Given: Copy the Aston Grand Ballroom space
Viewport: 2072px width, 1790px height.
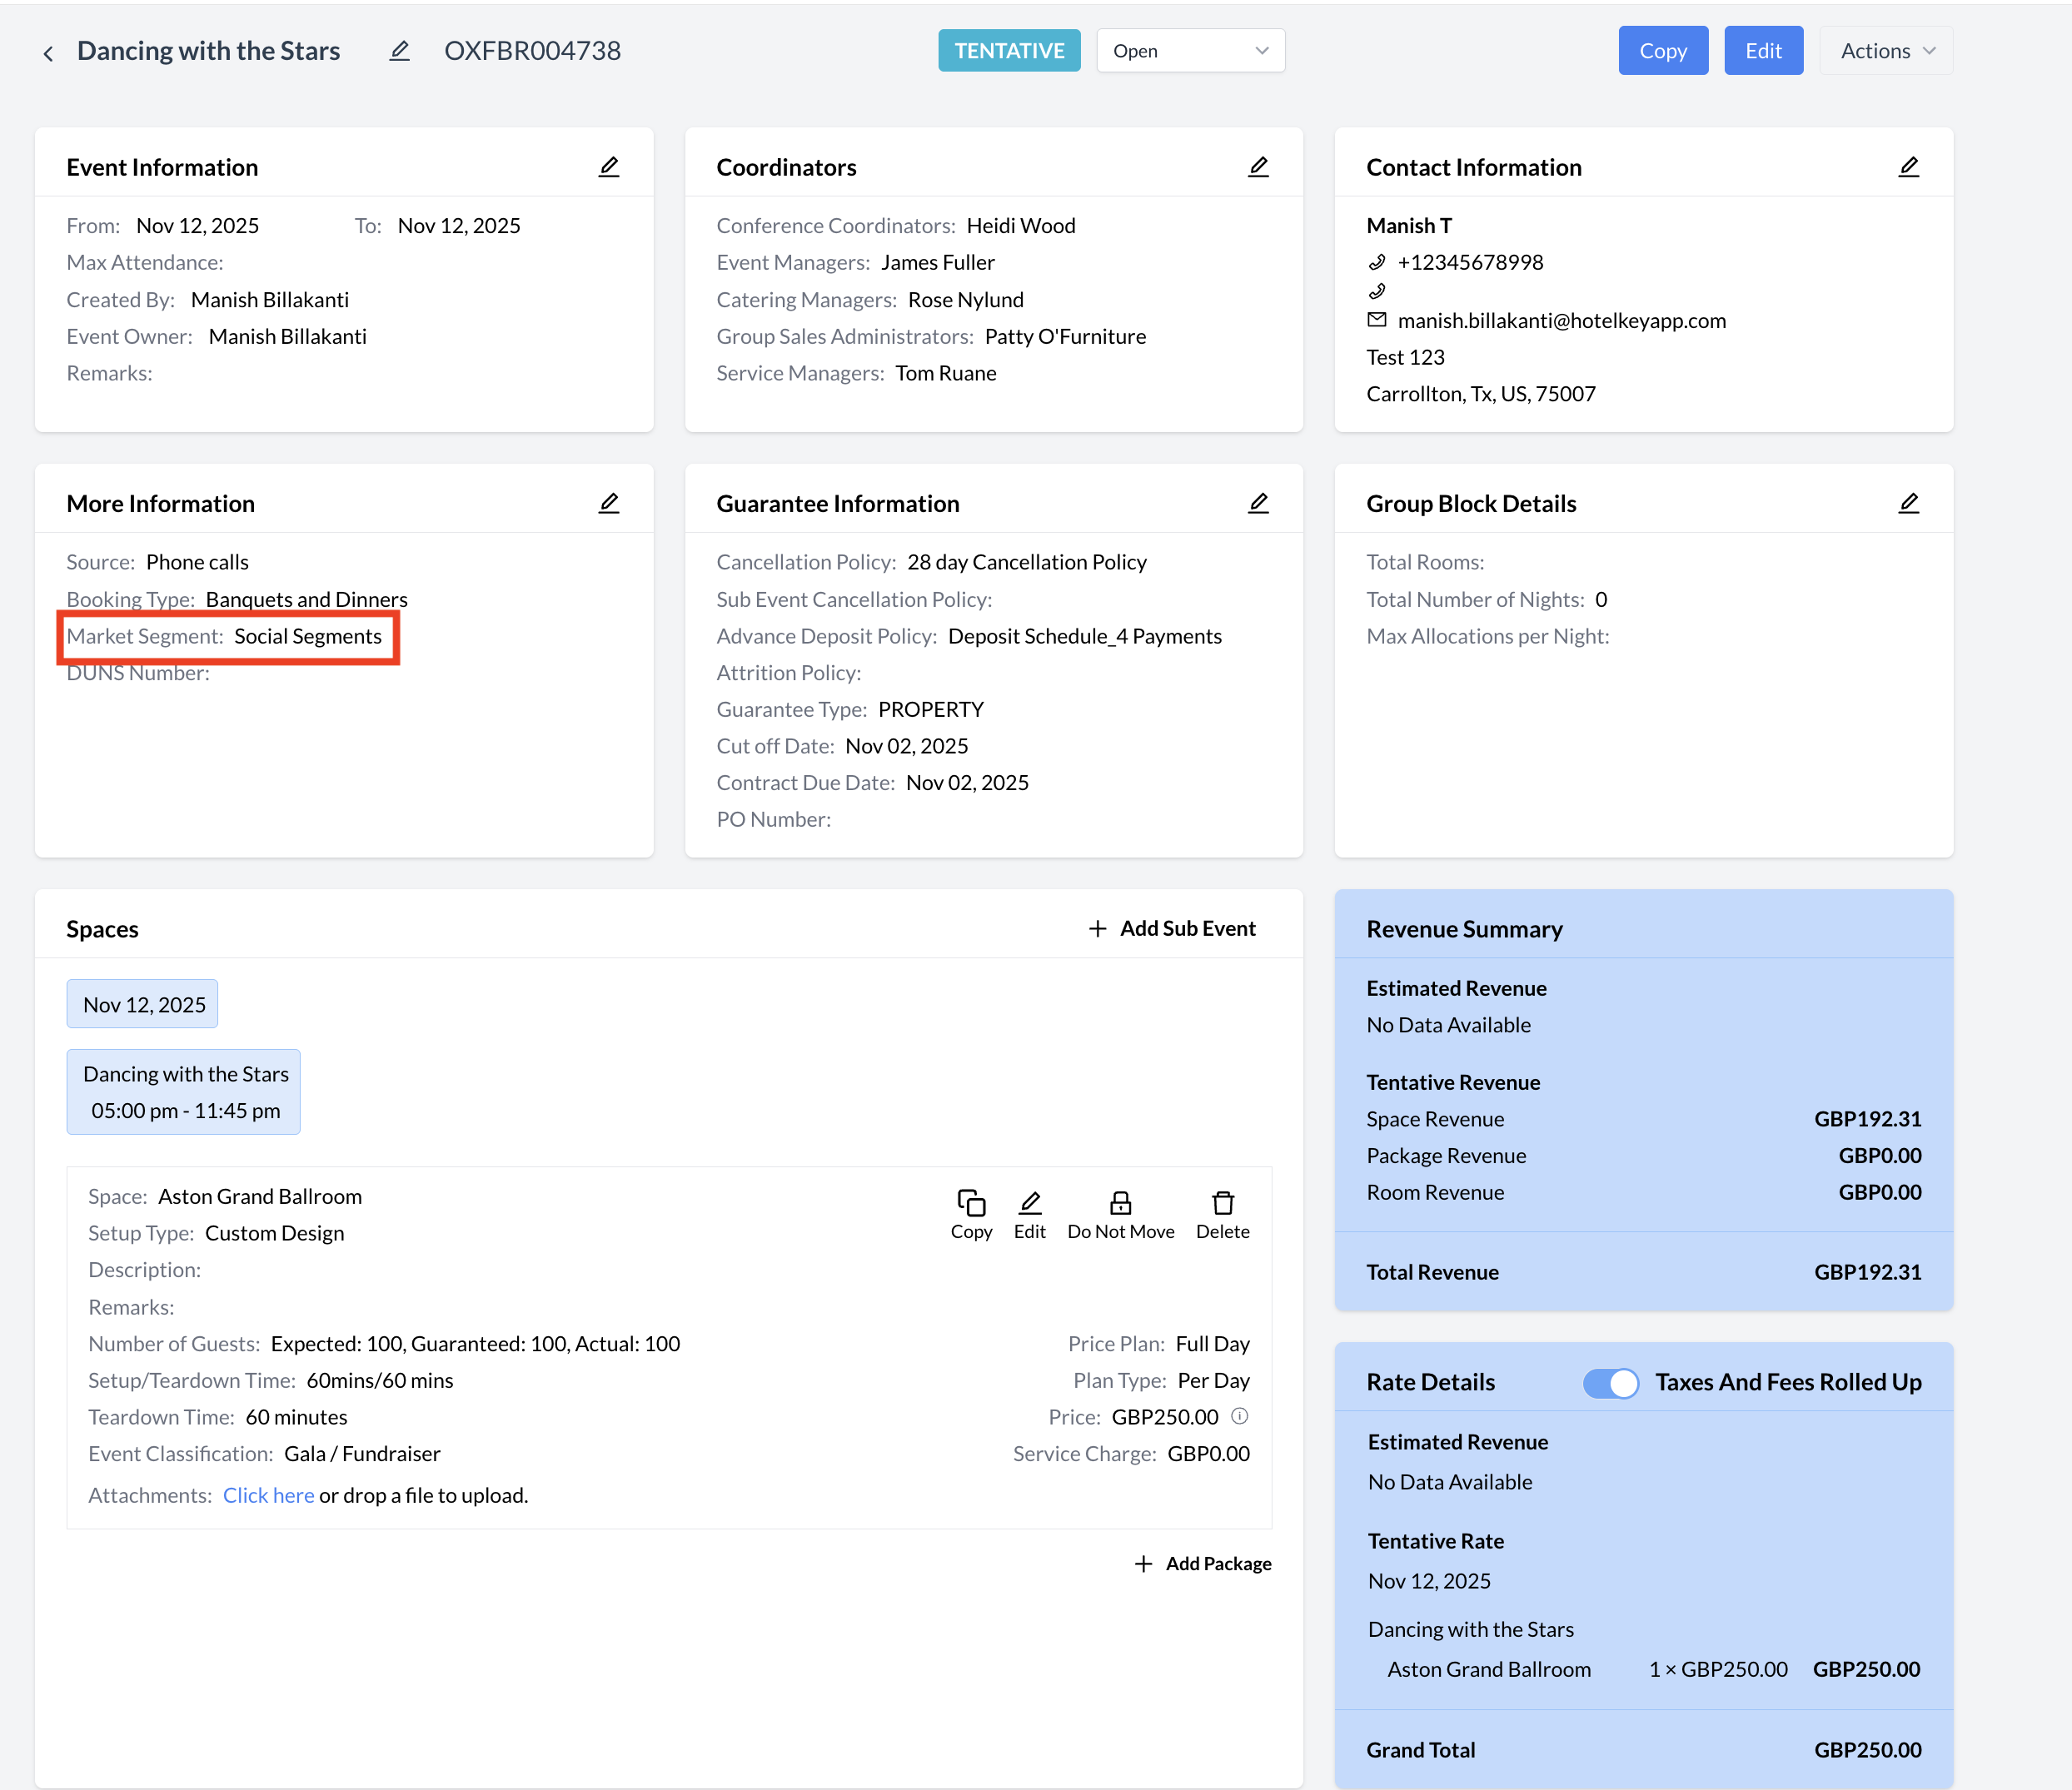Looking at the screenshot, I should [x=970, y=1213].
